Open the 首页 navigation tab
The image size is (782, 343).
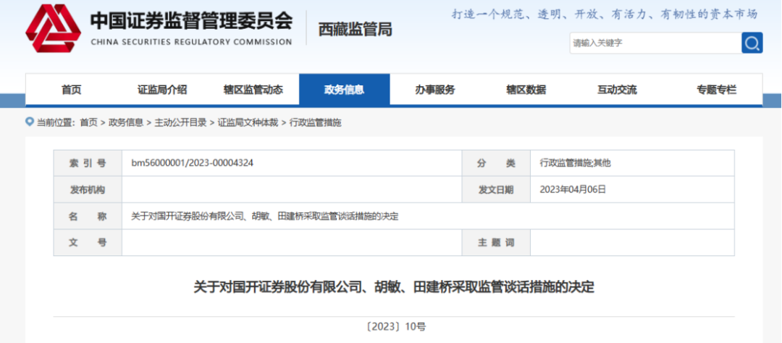point(71,90)
